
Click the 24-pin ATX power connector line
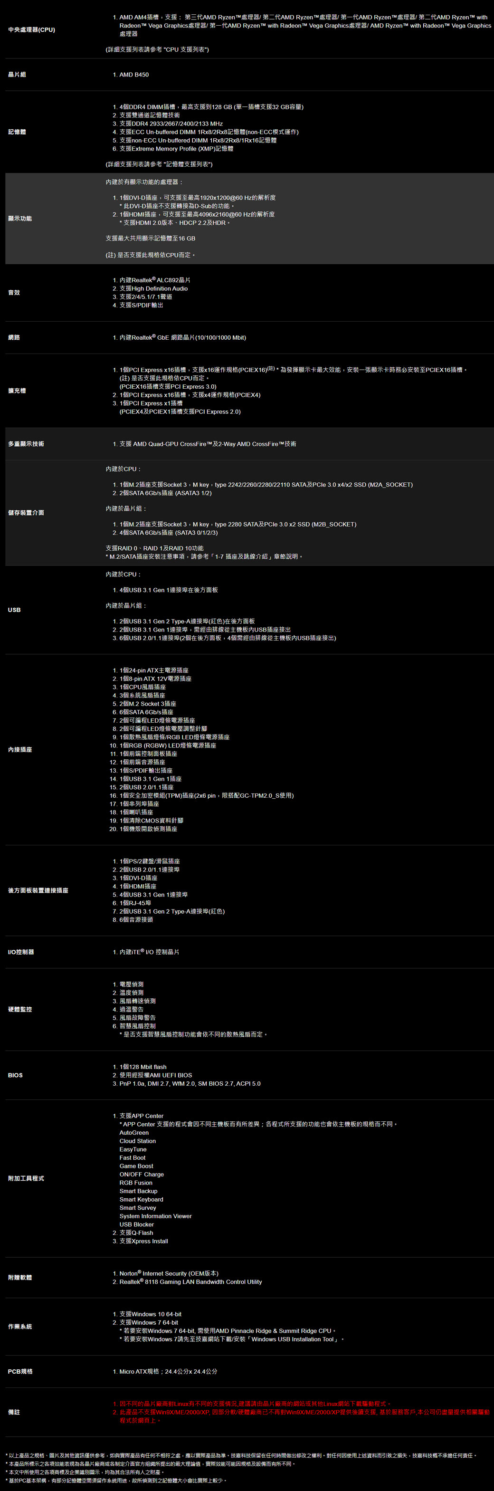coord(153,670)
